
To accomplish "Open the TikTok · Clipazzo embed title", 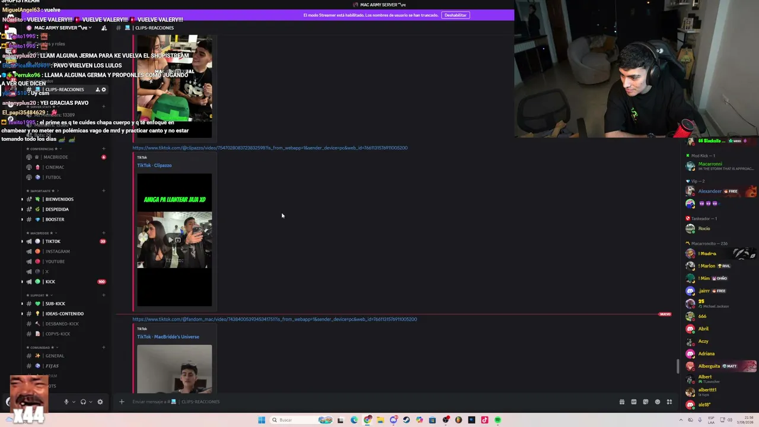I will pyautogui.click(x=154, y=165).
